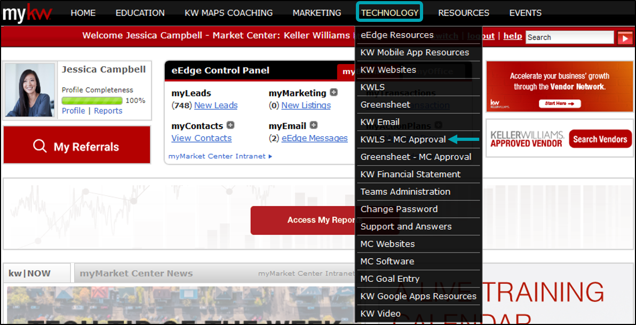
Task: Open the KW MAPS COACHING menu
Action: click(x=229, y=13)
